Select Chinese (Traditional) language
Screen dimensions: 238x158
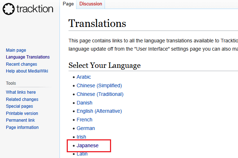pos(100,94)
